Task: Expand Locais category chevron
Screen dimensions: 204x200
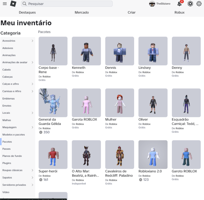Action: [x=32, y=113]
